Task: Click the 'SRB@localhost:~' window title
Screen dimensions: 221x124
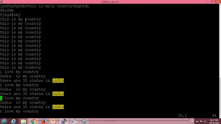Action: pos(110,2)
